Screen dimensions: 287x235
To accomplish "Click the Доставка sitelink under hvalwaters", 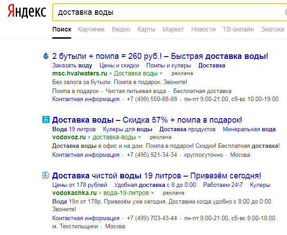I will (x=212, y=65).
